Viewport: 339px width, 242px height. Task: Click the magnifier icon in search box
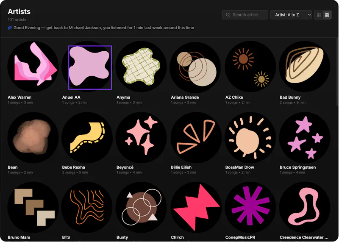coord(228,15)
